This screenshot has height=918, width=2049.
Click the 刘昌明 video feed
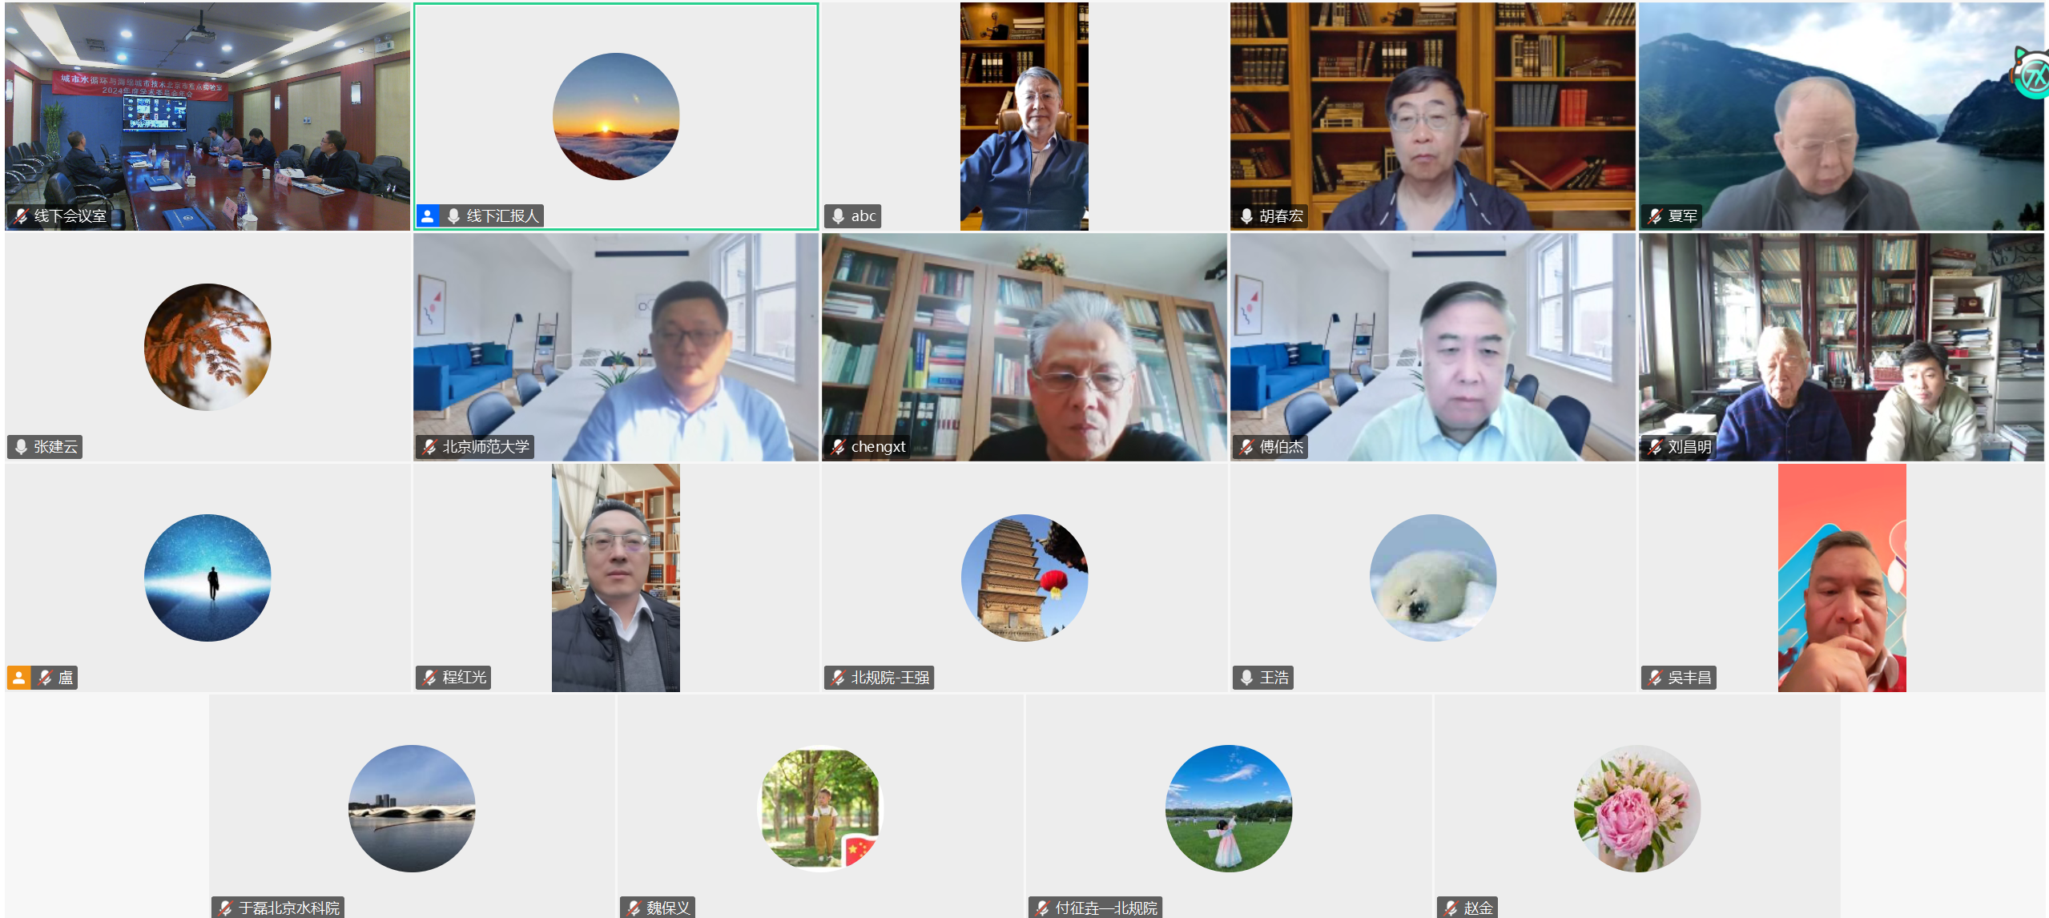[x=1841, y=347]
